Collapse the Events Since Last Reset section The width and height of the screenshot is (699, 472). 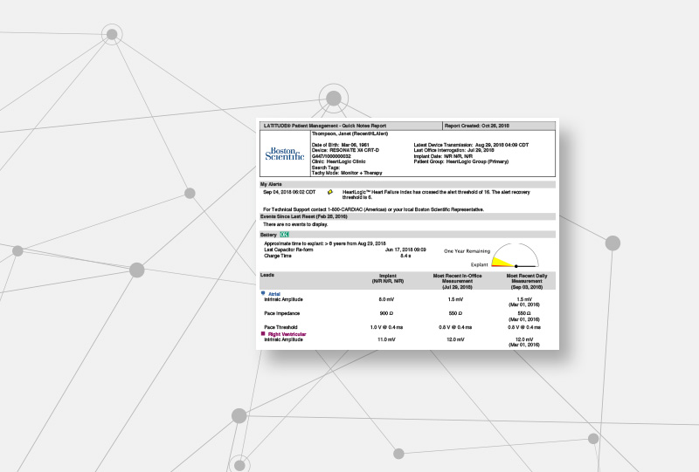(x=306, y=215)
